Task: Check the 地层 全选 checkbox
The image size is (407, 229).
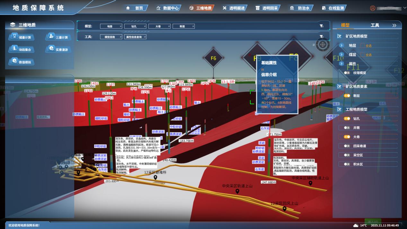Action: pyautogui.click(x=362, y=46)
